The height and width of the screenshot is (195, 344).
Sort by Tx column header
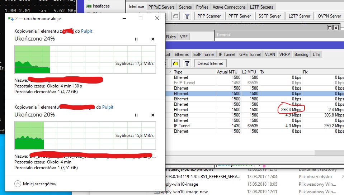[281, 72]
